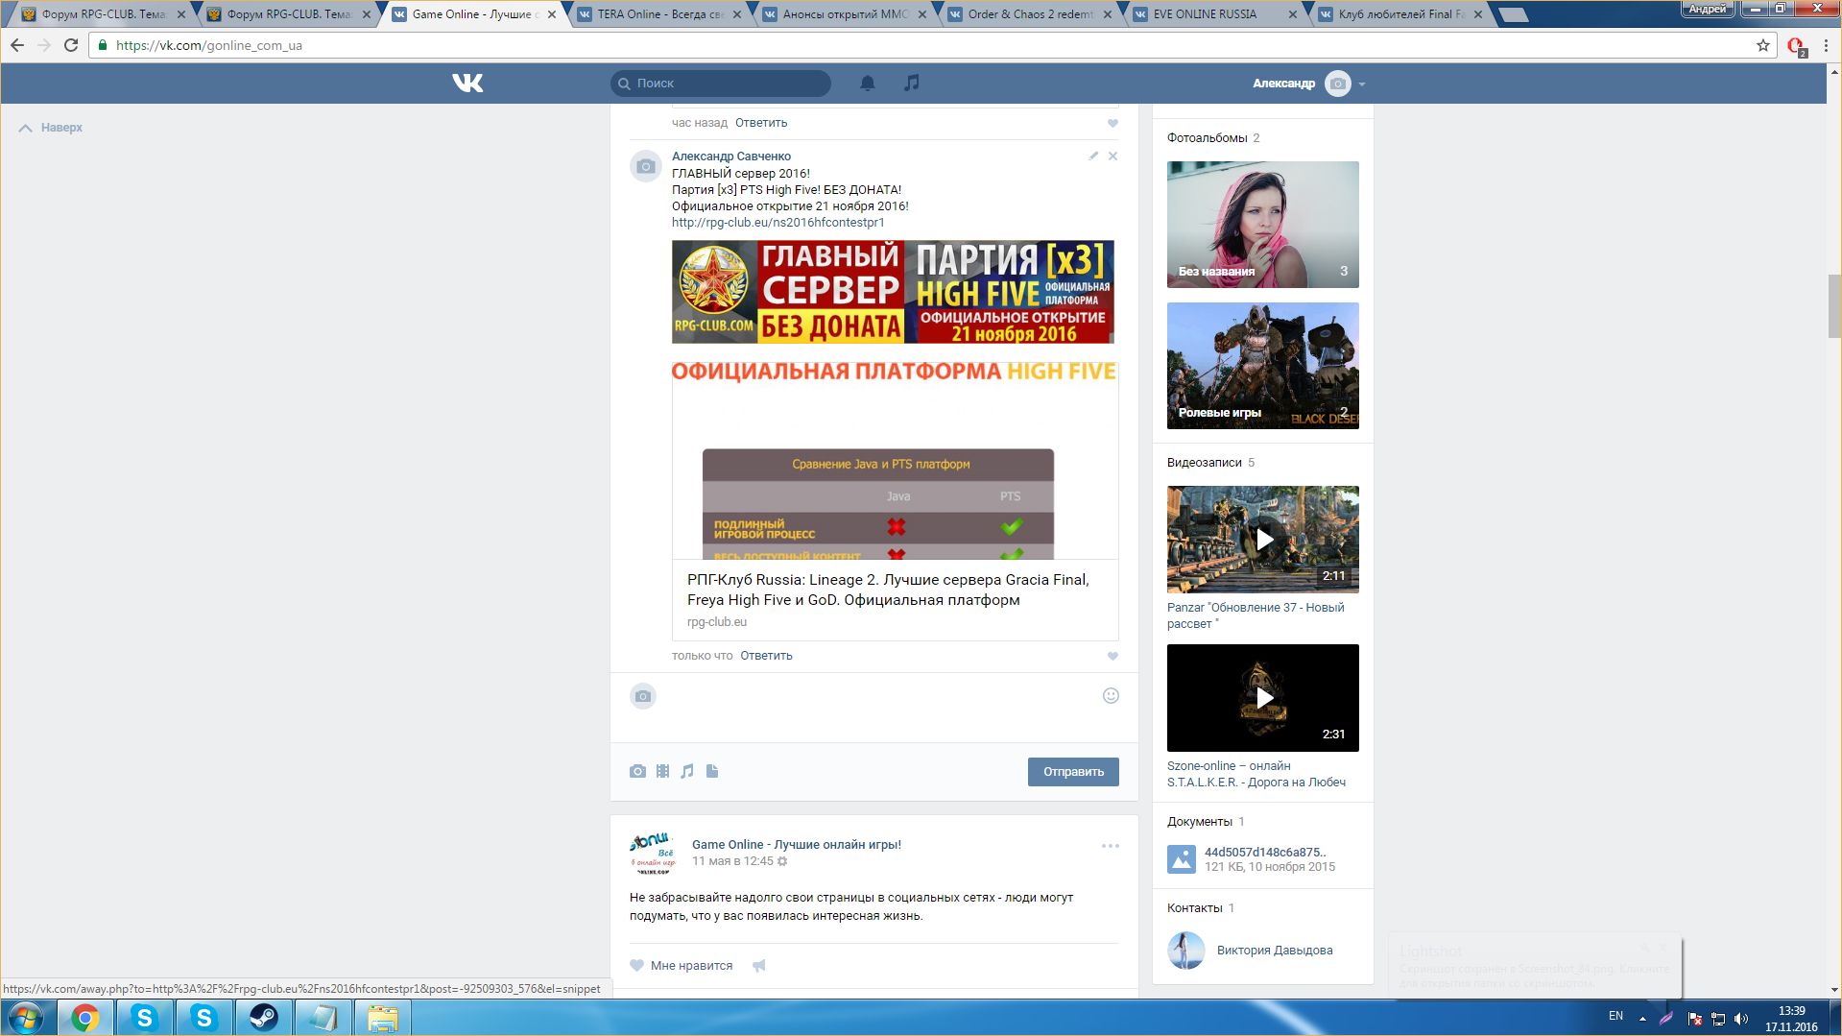Open 'Ролевые игры' photo album
1842x1036 pixels.
click(1263, 366)
